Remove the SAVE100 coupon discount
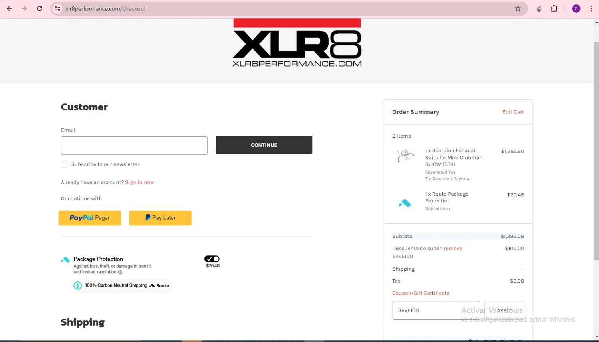The width and height of the screenshot is (599, 342). [x=453, y=249]
